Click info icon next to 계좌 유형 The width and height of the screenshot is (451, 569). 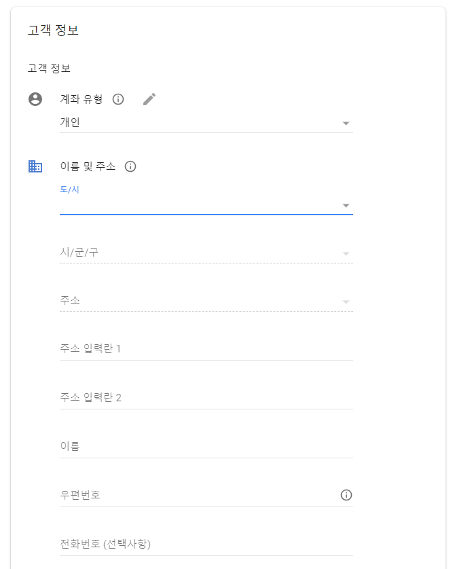coord(118,99)
